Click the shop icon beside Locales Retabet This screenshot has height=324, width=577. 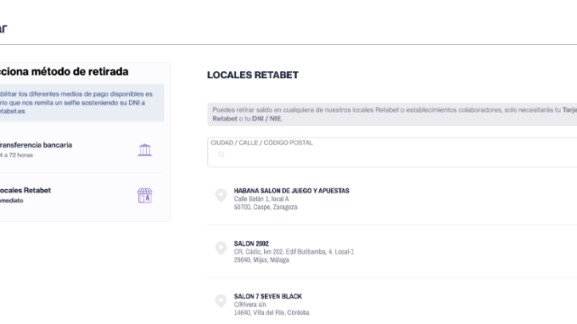(144, 195)
